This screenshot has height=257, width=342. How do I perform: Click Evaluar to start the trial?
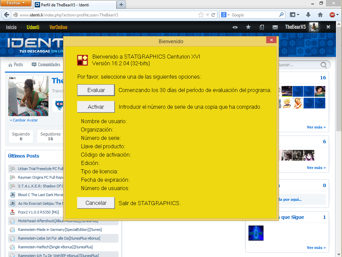pos(96,90)
